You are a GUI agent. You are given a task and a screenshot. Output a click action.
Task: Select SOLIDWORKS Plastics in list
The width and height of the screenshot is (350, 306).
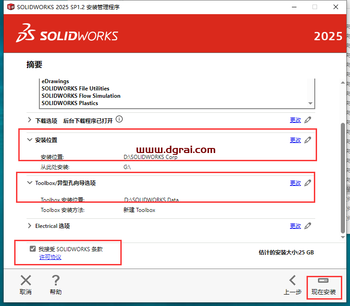[70, 103]
